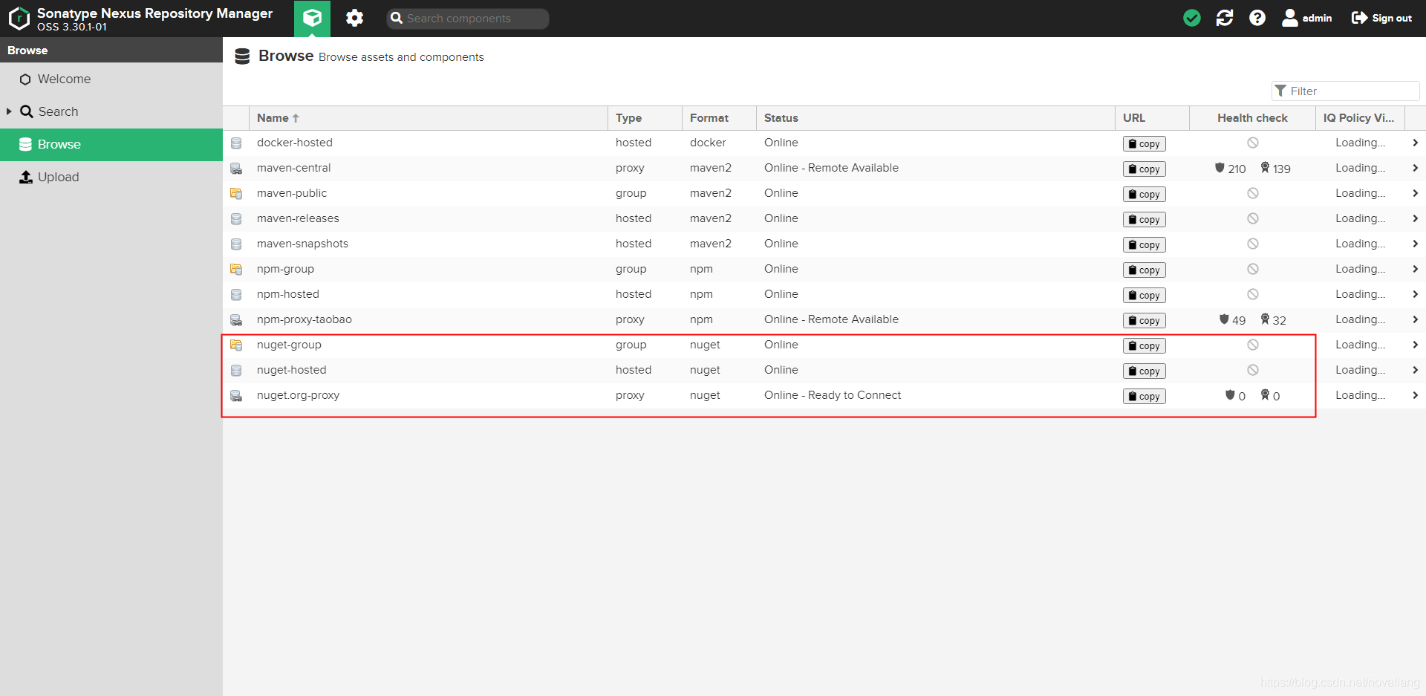Click nuget.org-proxy security shield icon
Viewport: 1426px width, 696px height.
pyautogui.click(x=1230, y=395)
